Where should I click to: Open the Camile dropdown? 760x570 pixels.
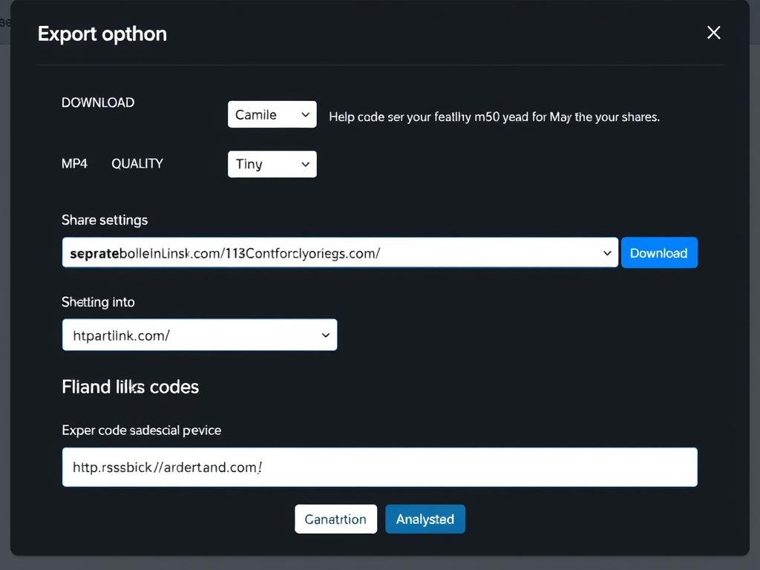click(272, 115)
